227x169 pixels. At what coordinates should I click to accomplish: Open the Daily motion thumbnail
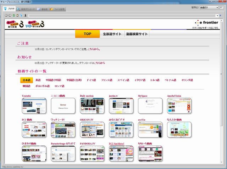tap(92, 106)
